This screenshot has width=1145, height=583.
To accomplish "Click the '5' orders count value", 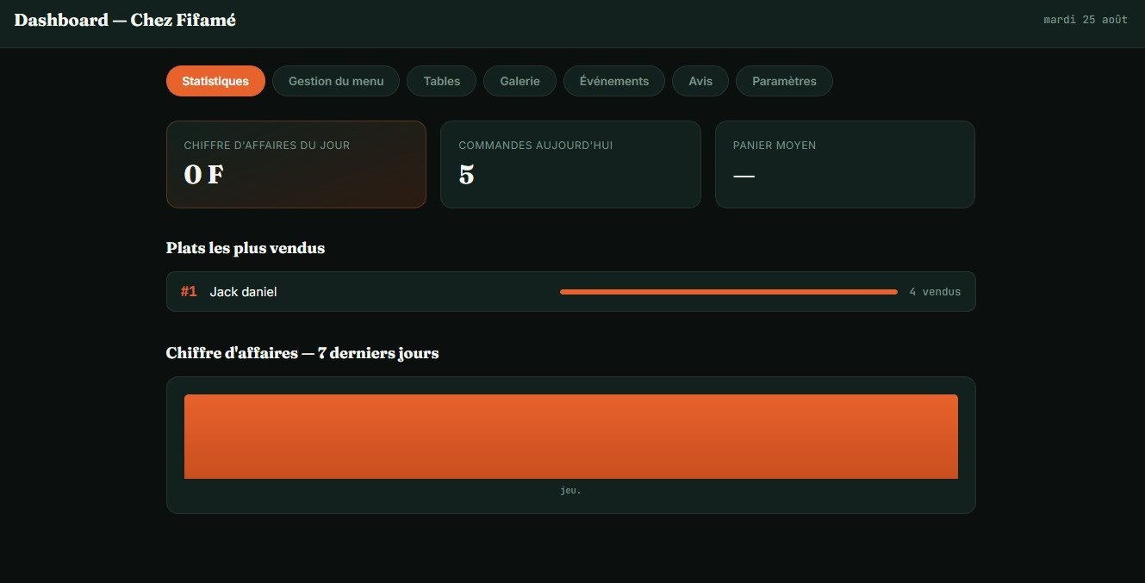I will (466, 175).
